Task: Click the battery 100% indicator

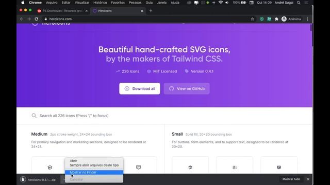Action: click(239, 3)
